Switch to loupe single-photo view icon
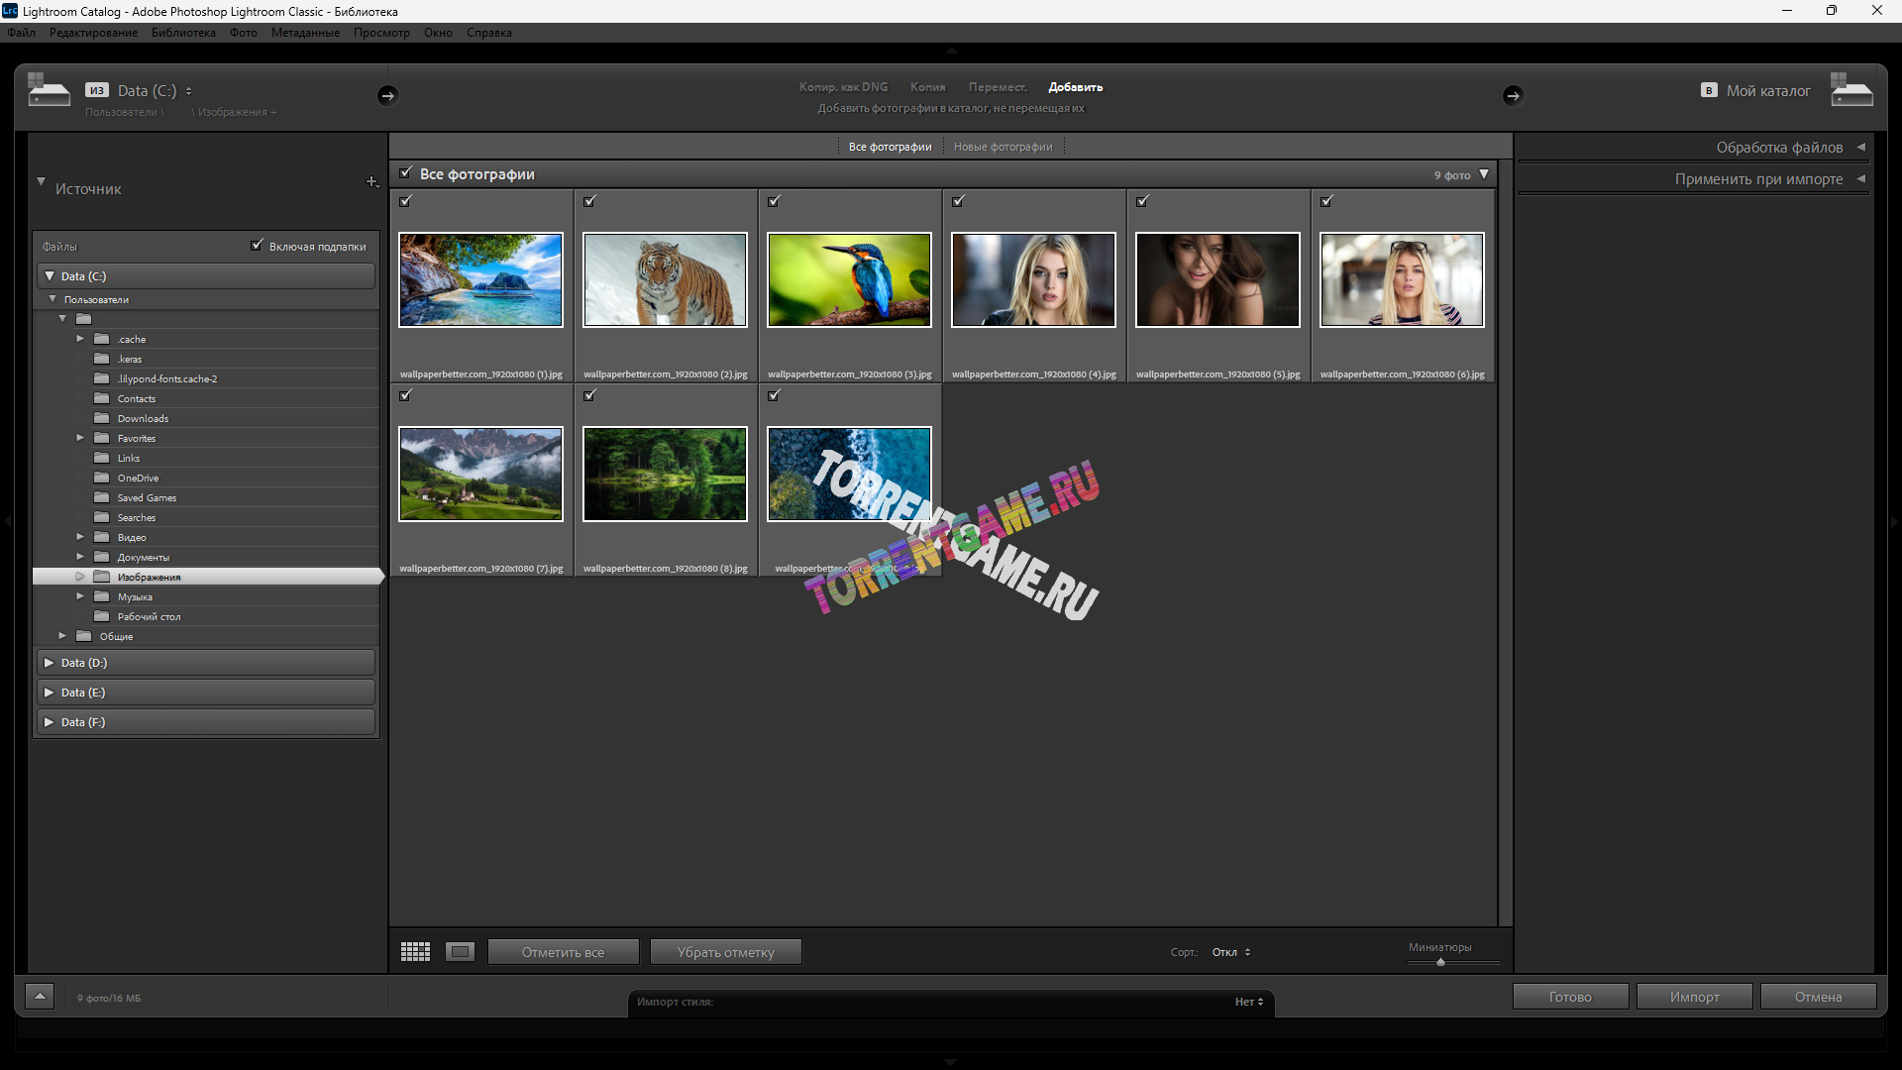 pos(460,952)
